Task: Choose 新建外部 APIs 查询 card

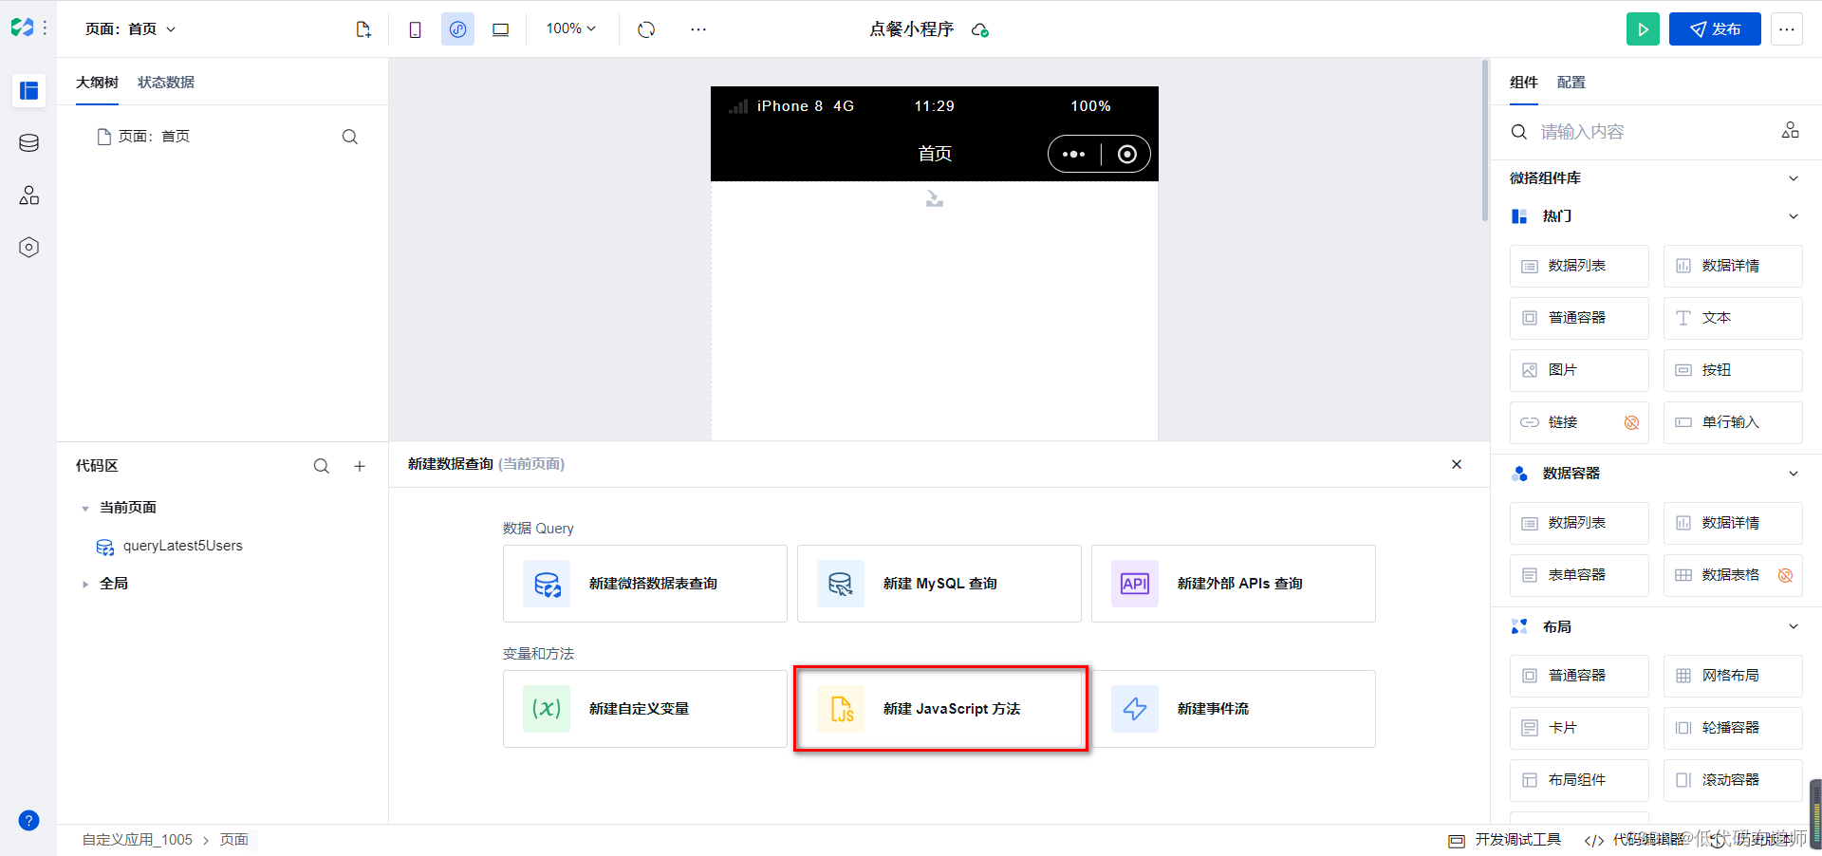Action: click(1234, 584)
